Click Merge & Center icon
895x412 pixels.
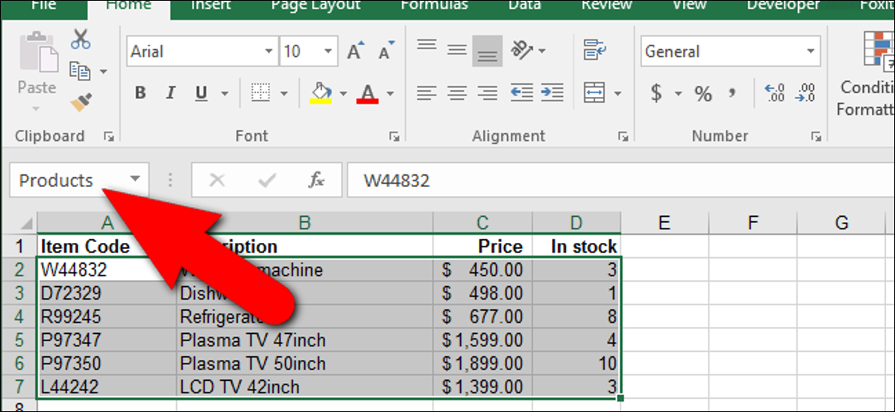(x=594, y=93)
